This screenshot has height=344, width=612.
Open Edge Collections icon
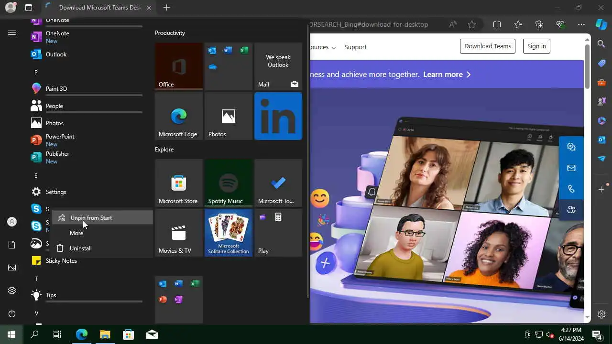pyautogui.click(x=539, y=24)
